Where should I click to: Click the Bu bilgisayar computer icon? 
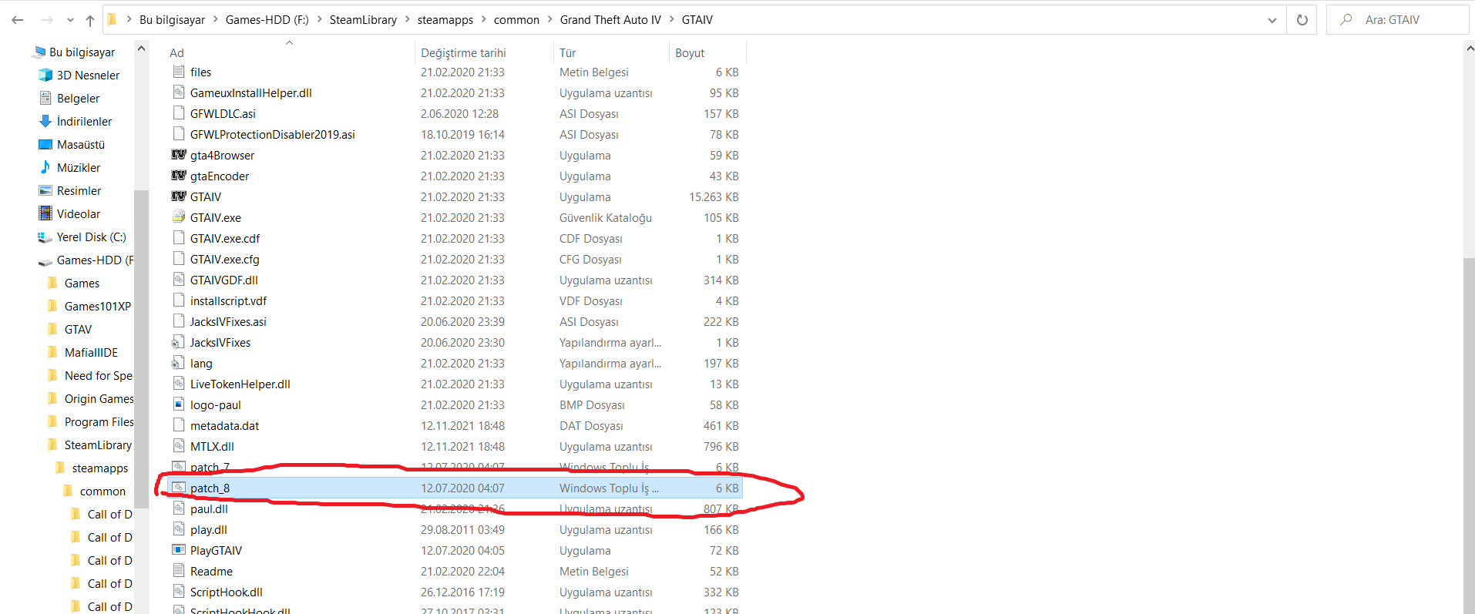click(39, 52)
